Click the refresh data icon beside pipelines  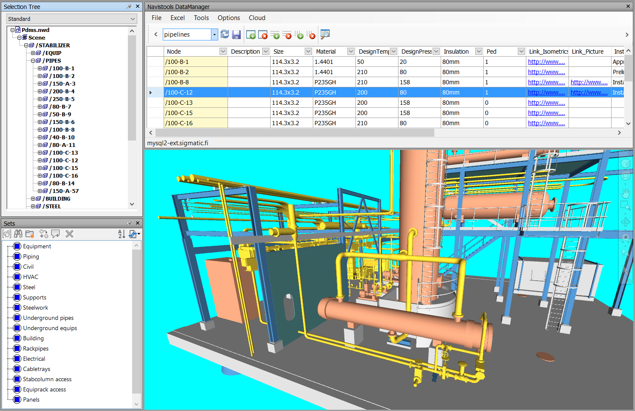(225, 34)
